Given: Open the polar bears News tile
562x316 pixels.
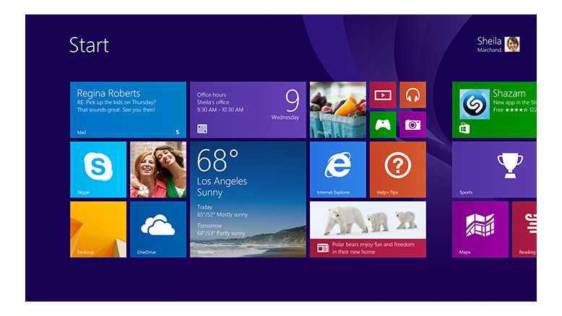Looking at the screenshot, I should (368, 229).
